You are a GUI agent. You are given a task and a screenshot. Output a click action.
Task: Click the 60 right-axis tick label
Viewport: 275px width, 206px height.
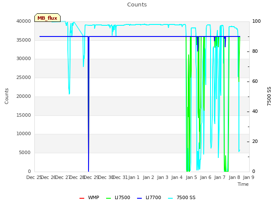tap(255, 82)
